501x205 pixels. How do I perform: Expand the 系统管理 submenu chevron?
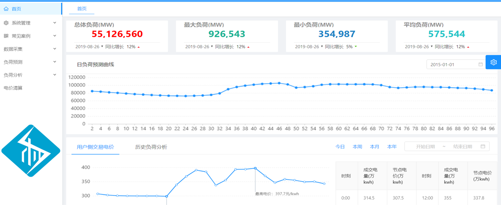(55, 23)
